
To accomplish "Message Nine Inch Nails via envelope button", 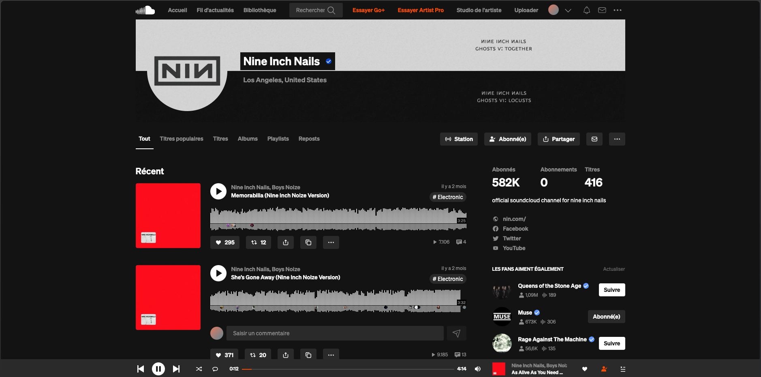I will tap(594, 139).
